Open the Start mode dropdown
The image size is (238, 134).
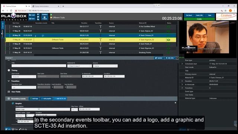click(x=24, y=77)
